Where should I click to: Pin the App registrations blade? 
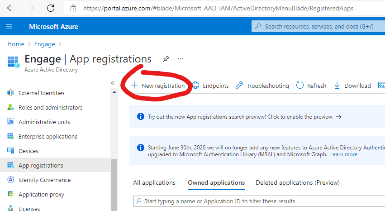[166, 59]
